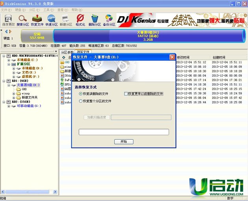Collapse the 扩展分区 tree node
248x201 pixels.
(x=9, y=65)
